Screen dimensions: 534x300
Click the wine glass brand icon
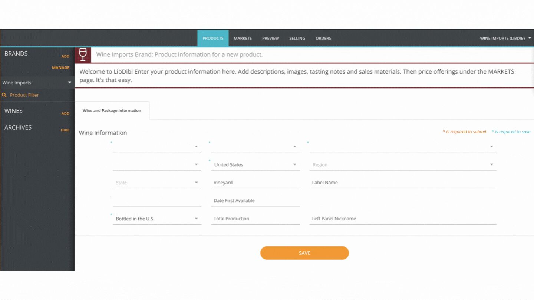coord(82,54)
